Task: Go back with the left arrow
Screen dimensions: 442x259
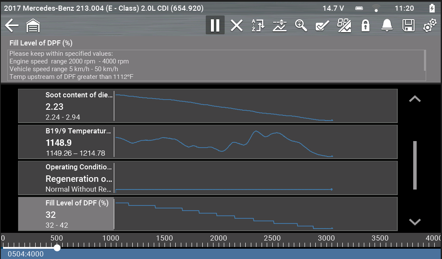Action: (x=12, y=26)
